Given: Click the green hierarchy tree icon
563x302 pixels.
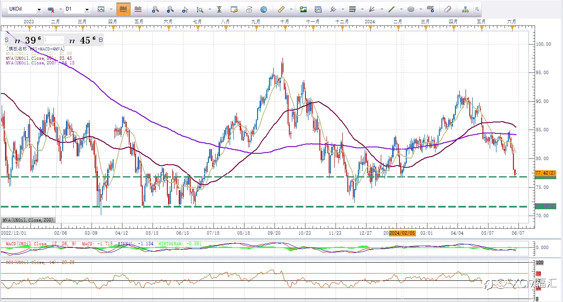Looking at the screenshot, I should click(x=466, y=9).
